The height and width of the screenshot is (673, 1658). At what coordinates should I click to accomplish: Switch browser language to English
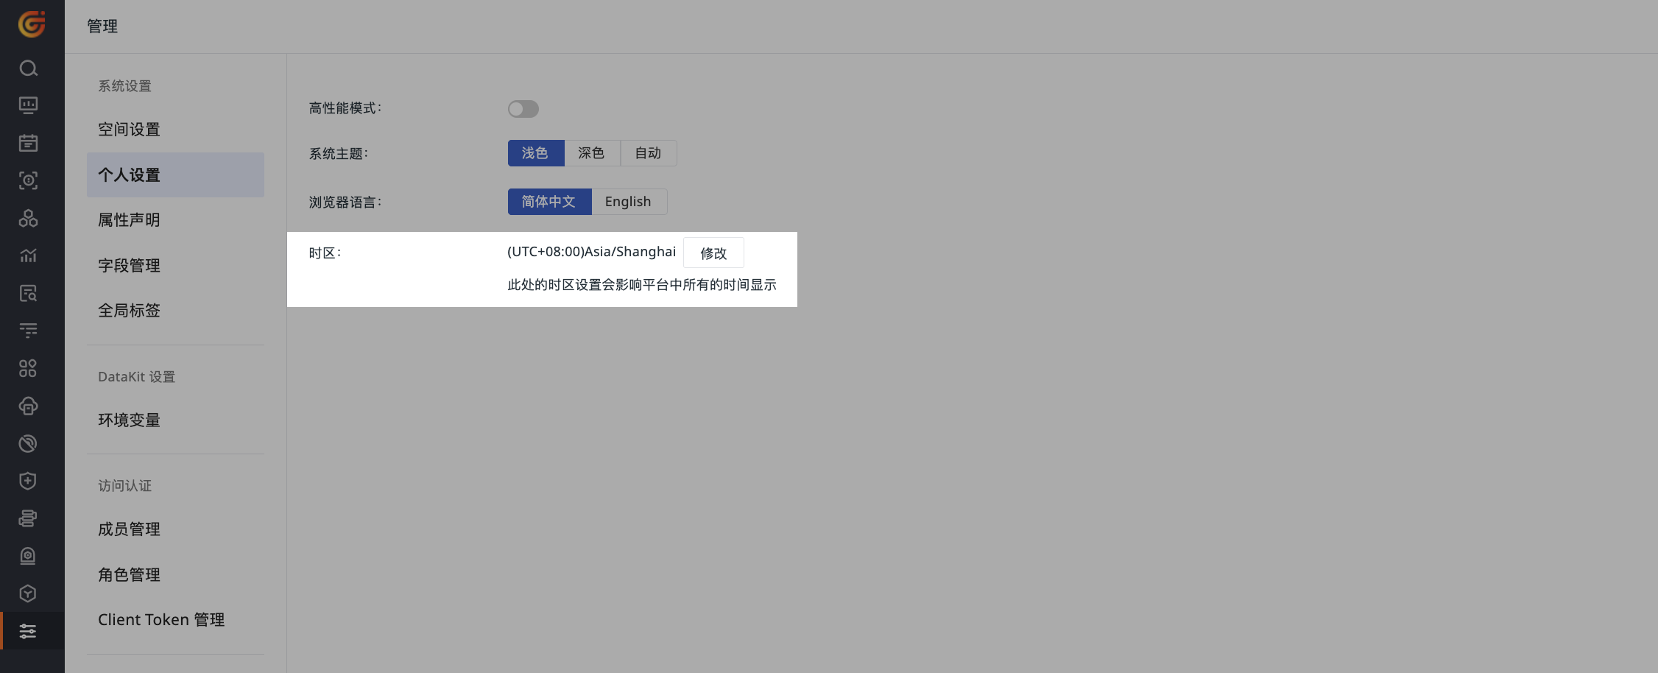[x=628, y=202]
